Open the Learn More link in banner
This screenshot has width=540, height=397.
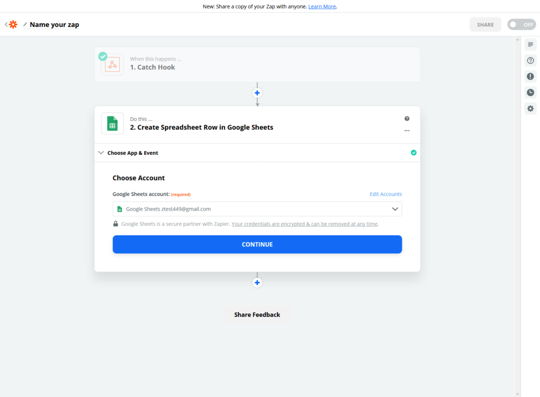[322, 6]
